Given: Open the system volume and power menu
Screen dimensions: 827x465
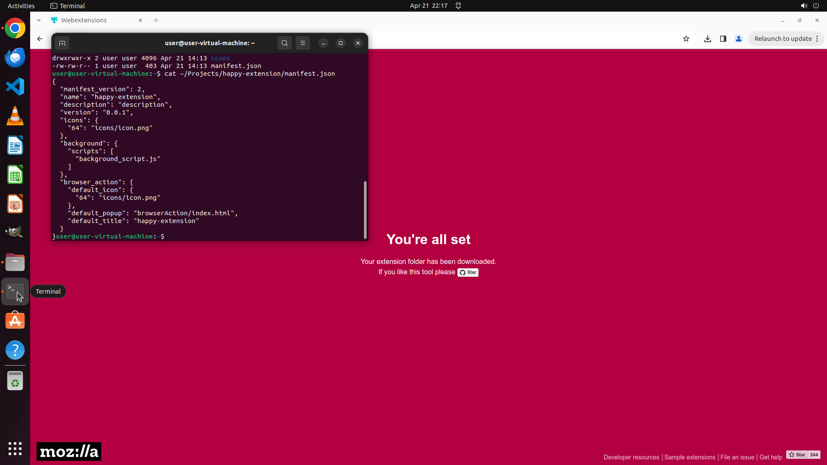Looking at the screenshot, I should (x=809, y=6).
